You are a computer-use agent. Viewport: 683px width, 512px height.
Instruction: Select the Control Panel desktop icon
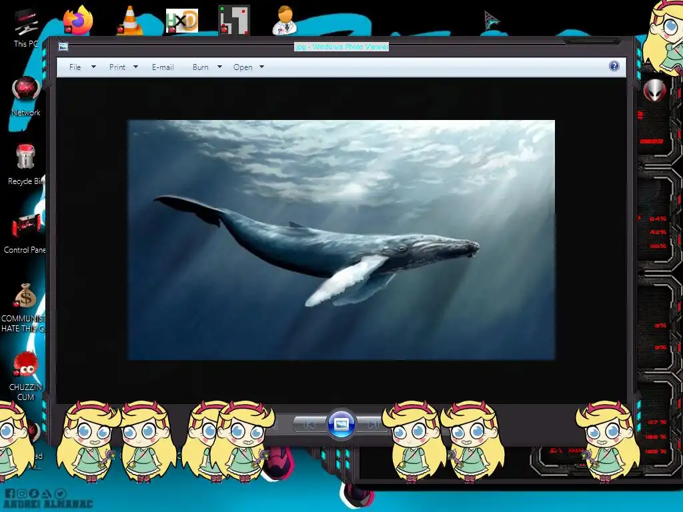tap(25, 234)
